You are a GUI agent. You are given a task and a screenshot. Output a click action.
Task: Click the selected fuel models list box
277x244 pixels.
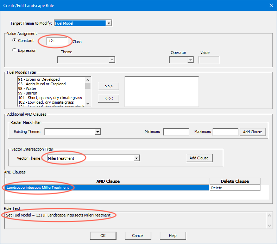click(x=162, y=91)
